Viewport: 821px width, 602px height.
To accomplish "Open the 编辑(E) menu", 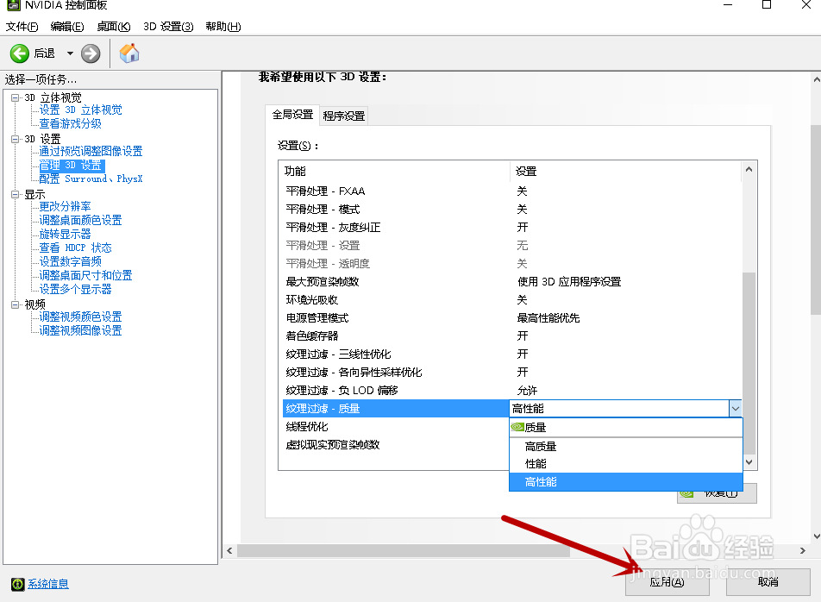I will click(67, 27).
